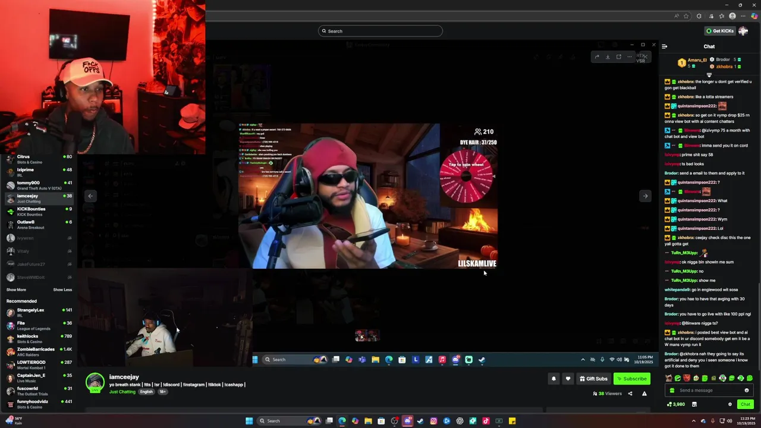Download the image in Discord viewer

click(x=608, y=57)
